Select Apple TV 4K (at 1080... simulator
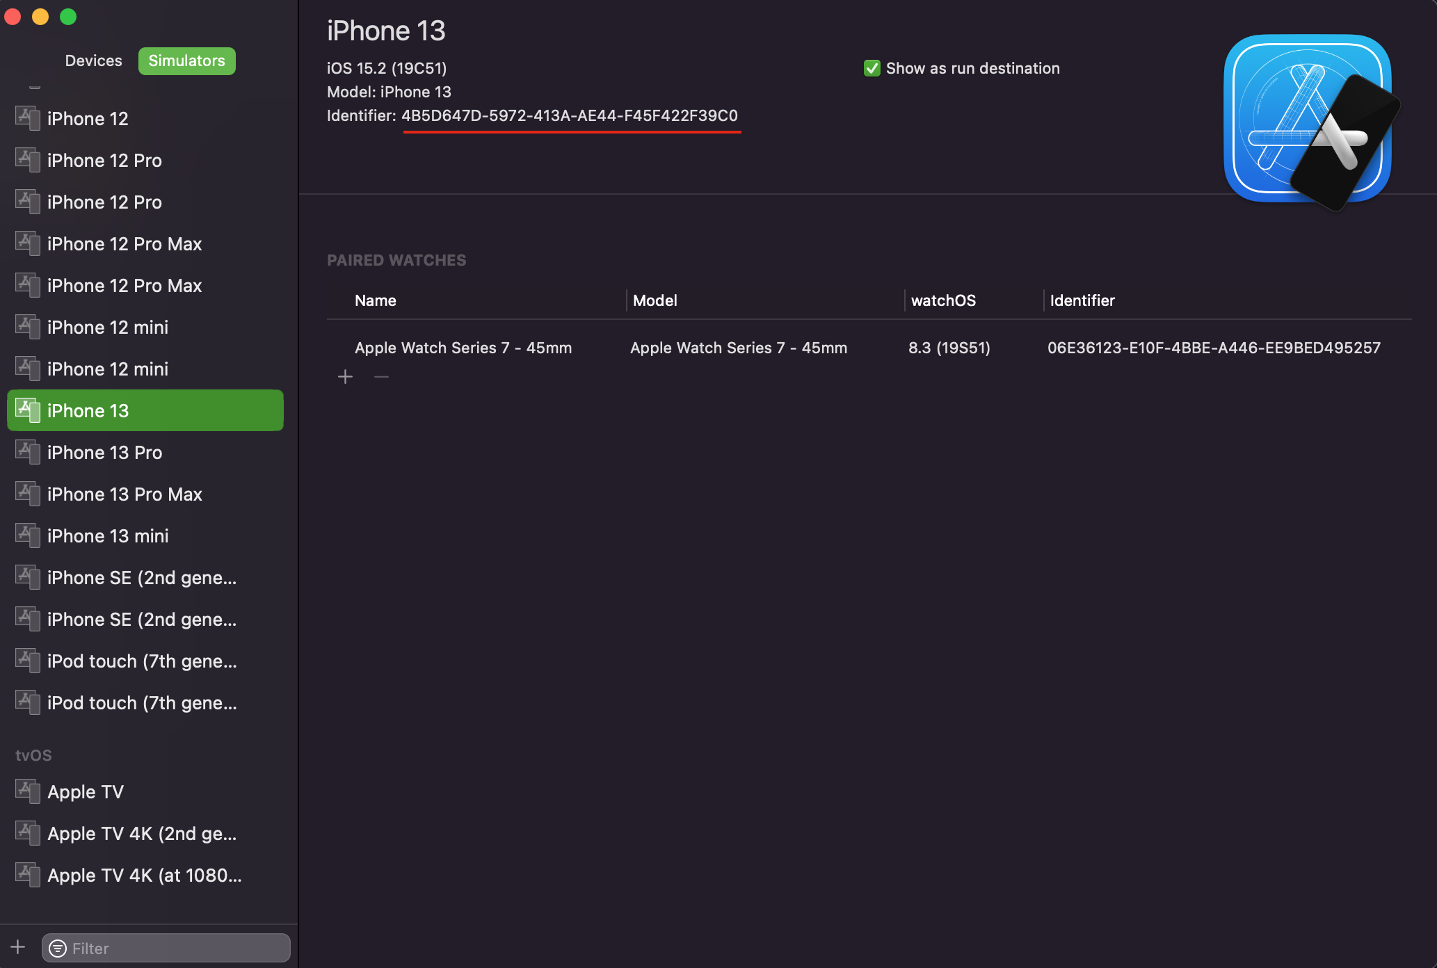 (145, 876)
